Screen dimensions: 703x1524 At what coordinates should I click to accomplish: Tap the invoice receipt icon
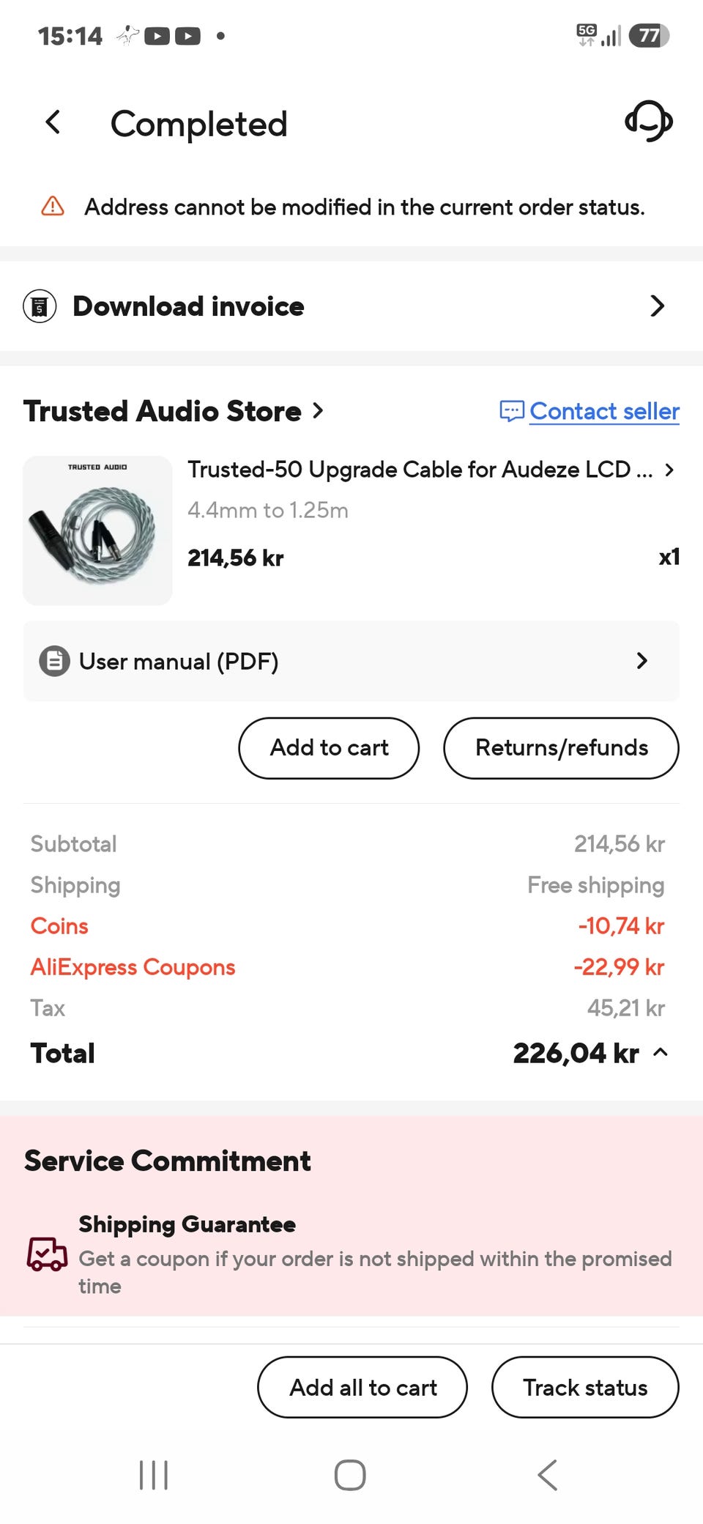coord(40,306)
